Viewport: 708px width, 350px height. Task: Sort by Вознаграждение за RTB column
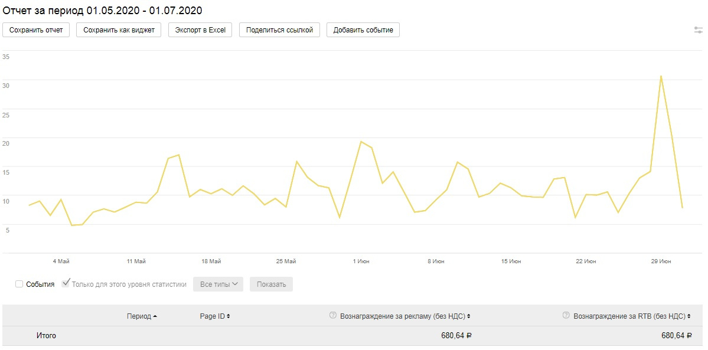point(631,316)
